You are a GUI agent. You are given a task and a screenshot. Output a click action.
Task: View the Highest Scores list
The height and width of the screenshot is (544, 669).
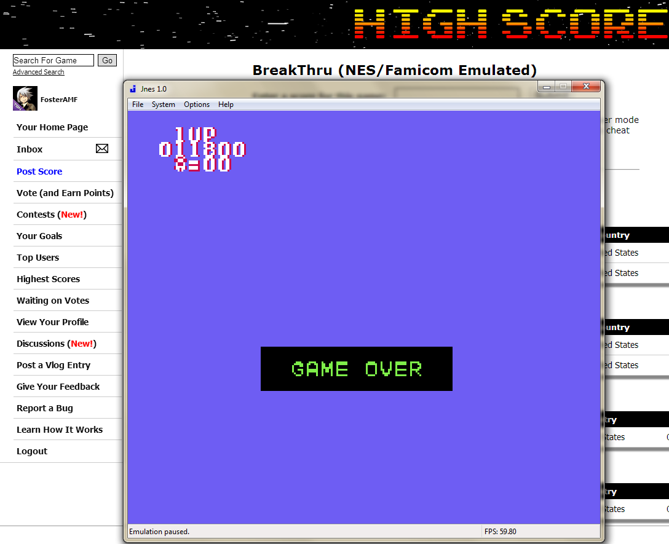(48, 279)
